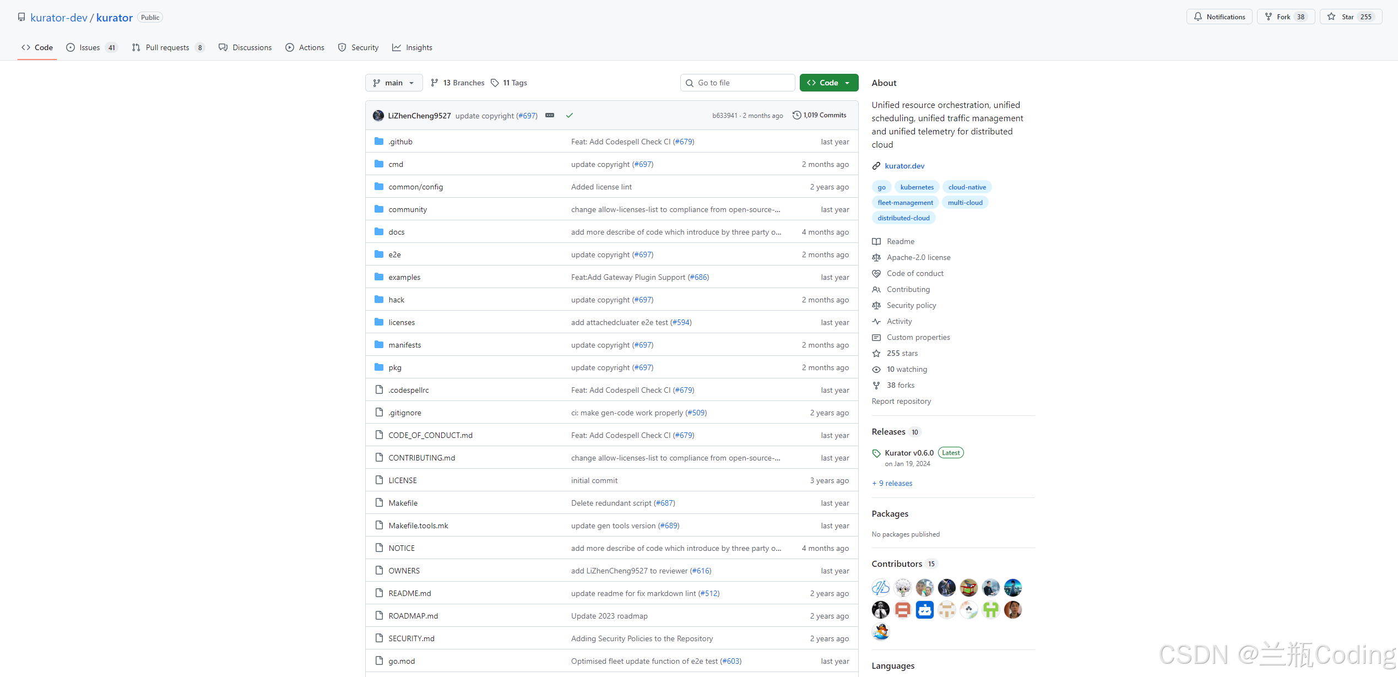Open the kurator.dev website link
This screenshot has width=1398, height=677.
pos(904,166)
